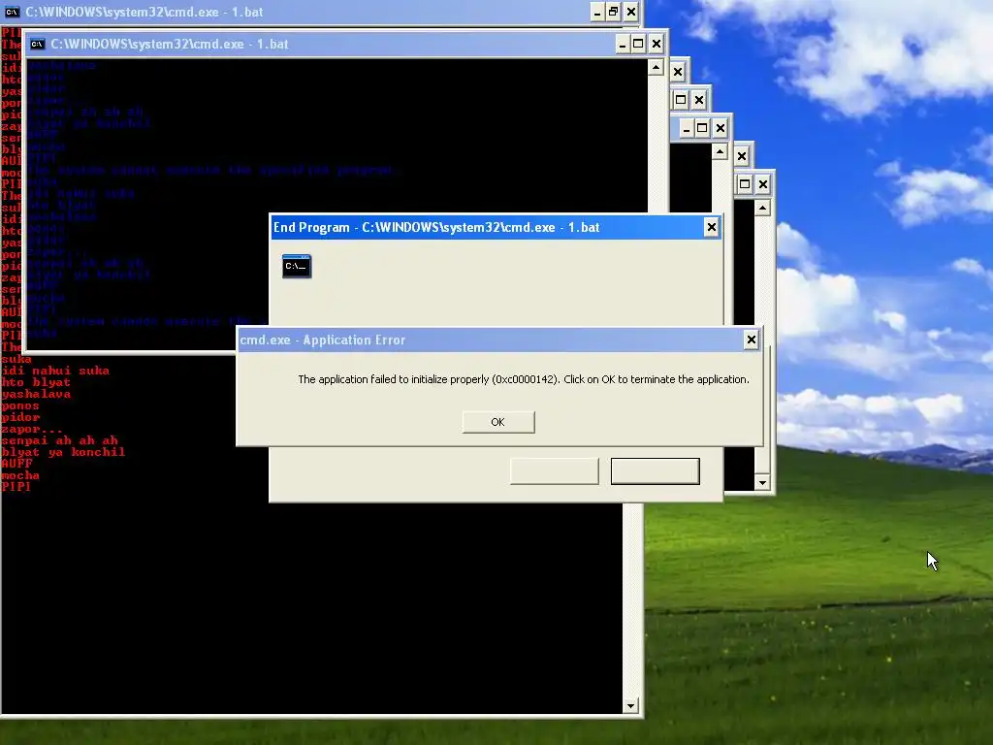Minimize the blue-text cmd window
This screenshot has height=745, width=993.
[622, 44]
